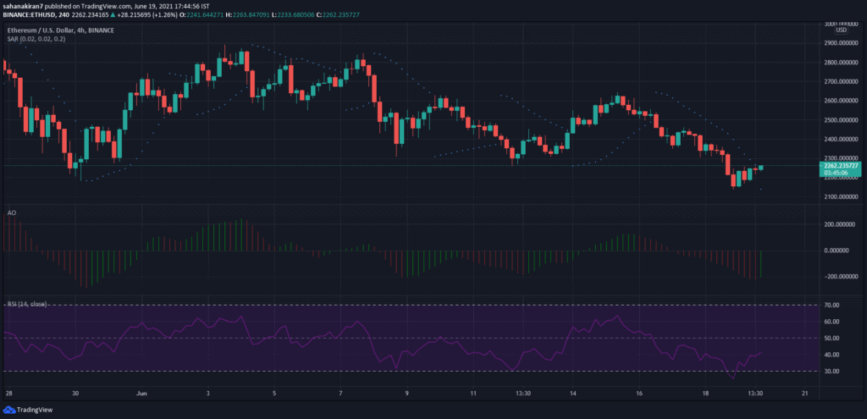Click the chart title 'Ethereum / U.S. Dollar, 4h, BINANCE'
Viewport: 867px width, 419px height.
click(60, 30)
